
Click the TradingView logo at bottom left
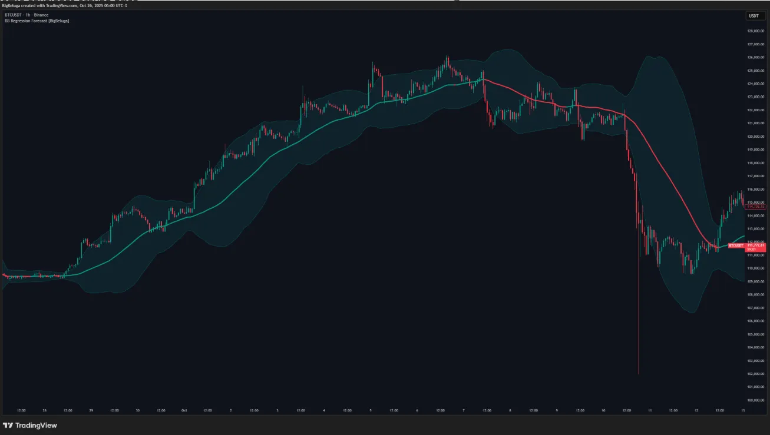[x=30, y=425]
